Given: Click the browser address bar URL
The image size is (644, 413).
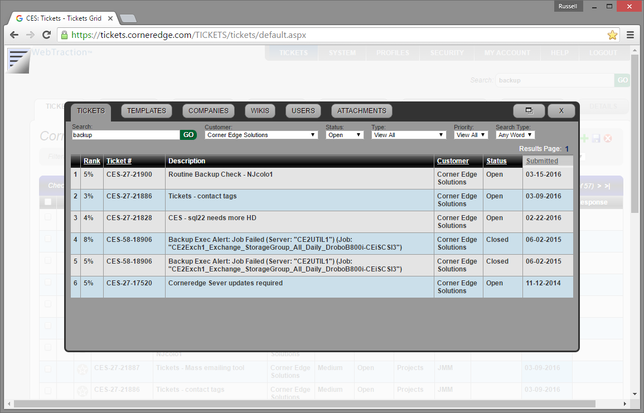Looking at the screenshot, I should (x=189, y=35).
